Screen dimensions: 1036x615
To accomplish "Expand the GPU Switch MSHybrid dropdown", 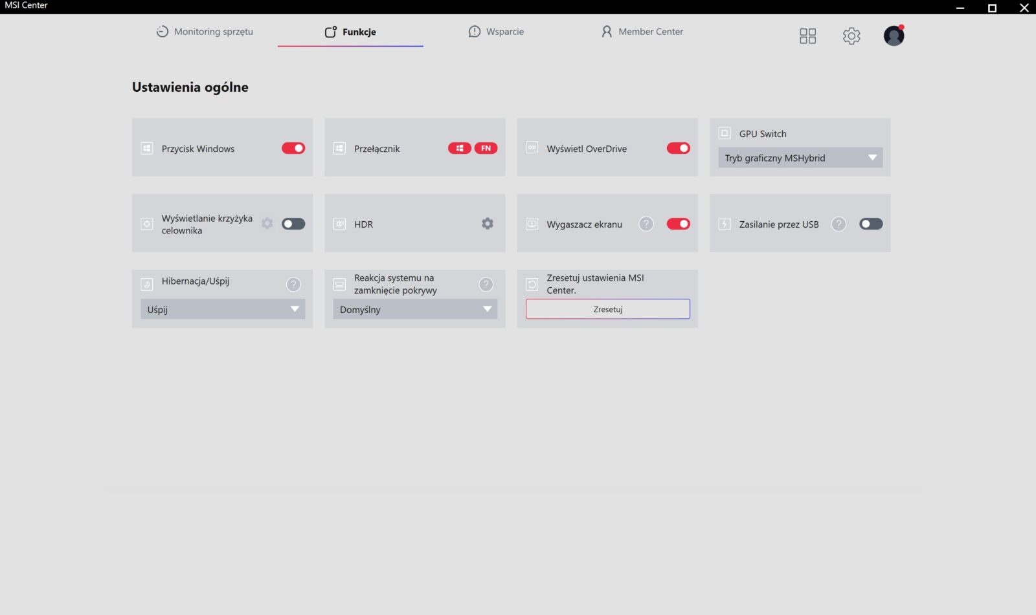I will coord(800,158).
